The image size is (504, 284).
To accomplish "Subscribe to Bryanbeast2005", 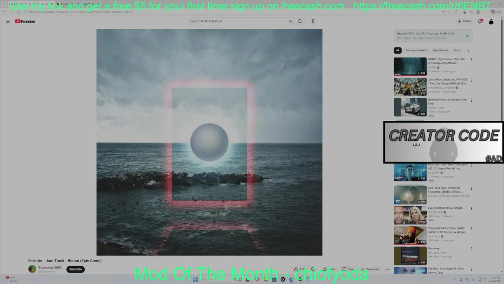I will click(75, 269).
